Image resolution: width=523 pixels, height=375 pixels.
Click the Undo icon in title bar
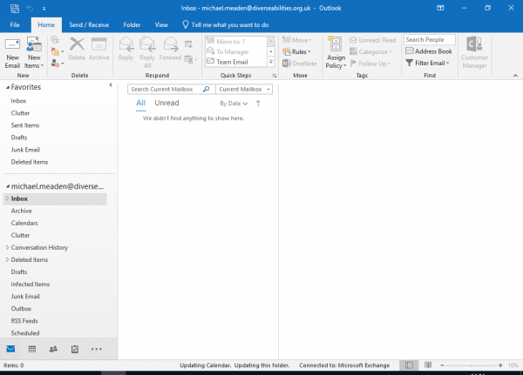pyautogui.click(x=29, y=8)
